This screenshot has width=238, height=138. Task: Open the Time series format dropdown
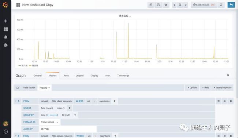(50, 122)
